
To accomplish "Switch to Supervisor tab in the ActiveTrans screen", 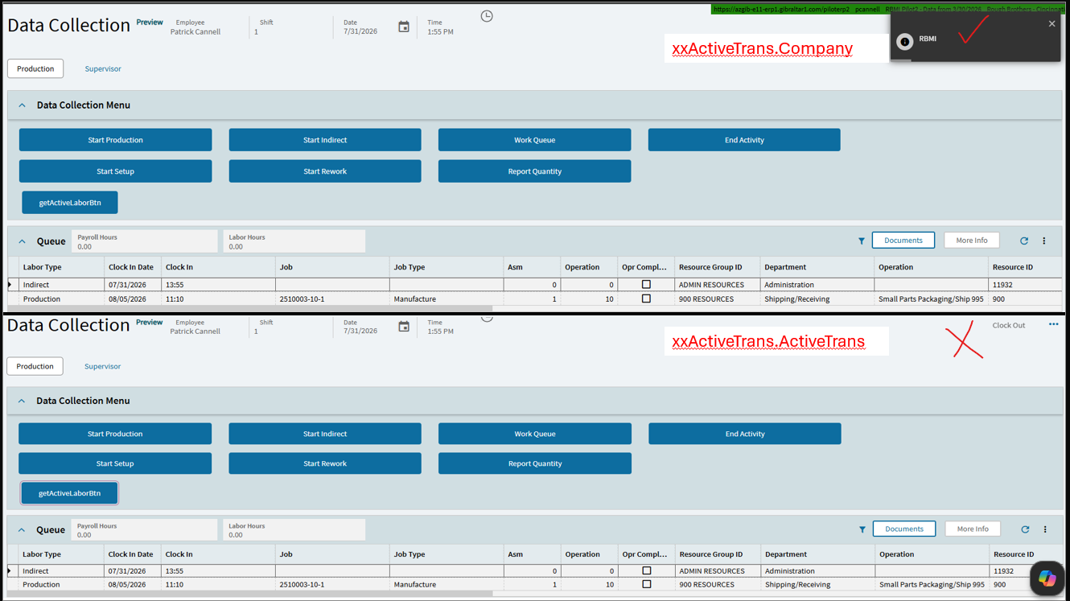I will coord(102,366).
